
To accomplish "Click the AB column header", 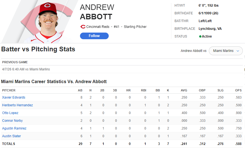I will tap(80, 90).
